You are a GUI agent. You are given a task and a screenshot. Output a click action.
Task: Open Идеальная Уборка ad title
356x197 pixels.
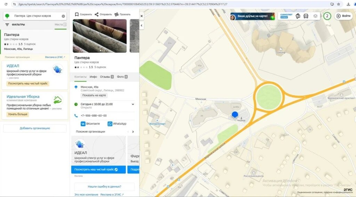[23, 96]
